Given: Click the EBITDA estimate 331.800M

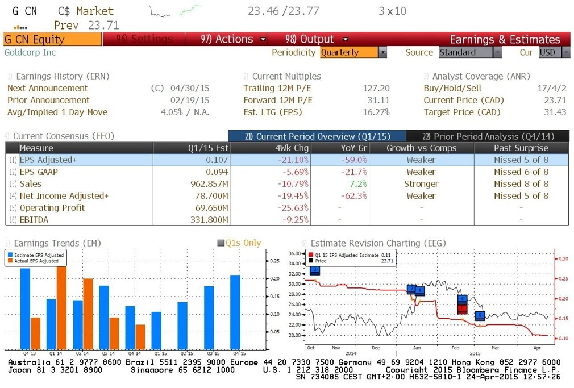Looking at the screenshot, I should coord(209,220).
